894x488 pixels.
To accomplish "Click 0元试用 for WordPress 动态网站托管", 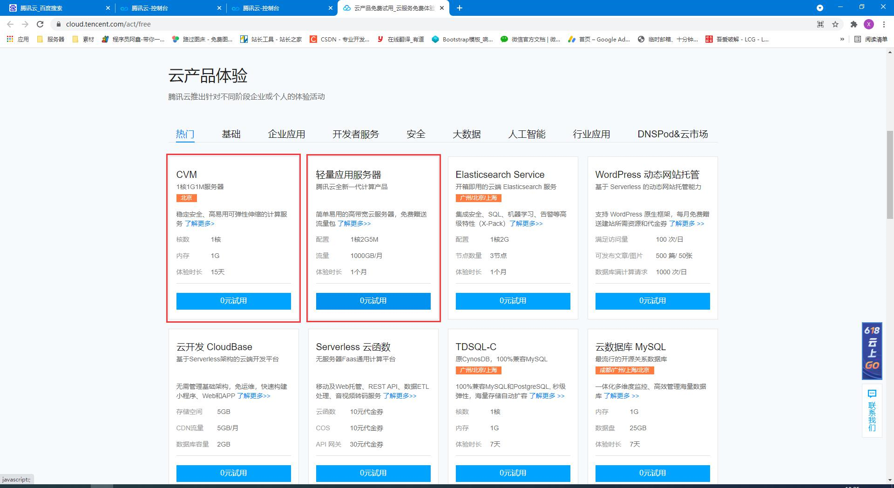I will pos(653,301).
